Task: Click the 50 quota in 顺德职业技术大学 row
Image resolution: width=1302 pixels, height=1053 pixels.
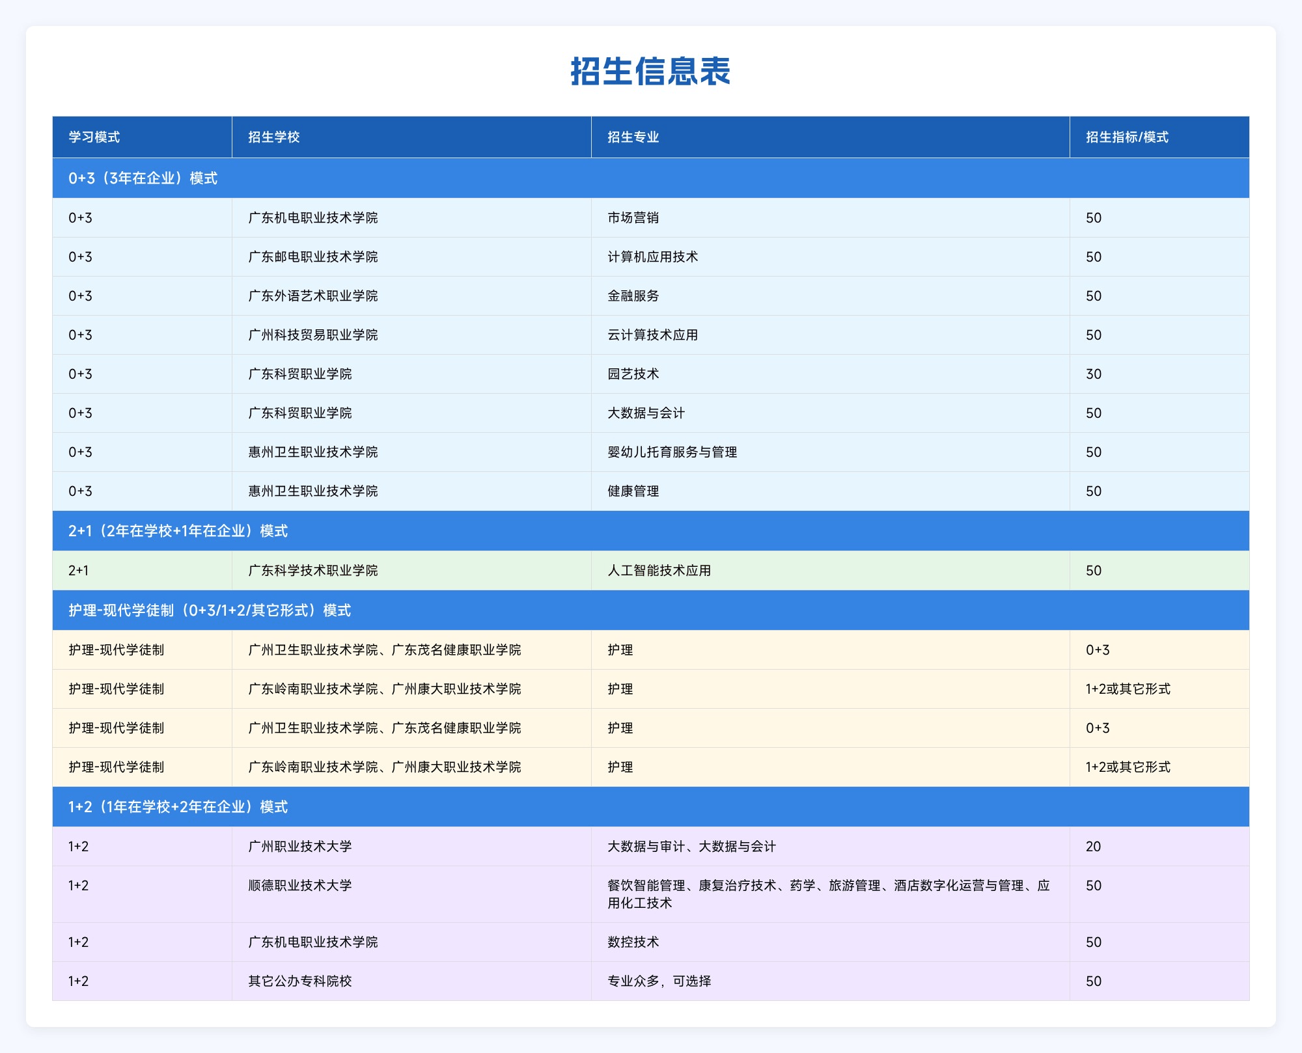Action: (1159, 894)
